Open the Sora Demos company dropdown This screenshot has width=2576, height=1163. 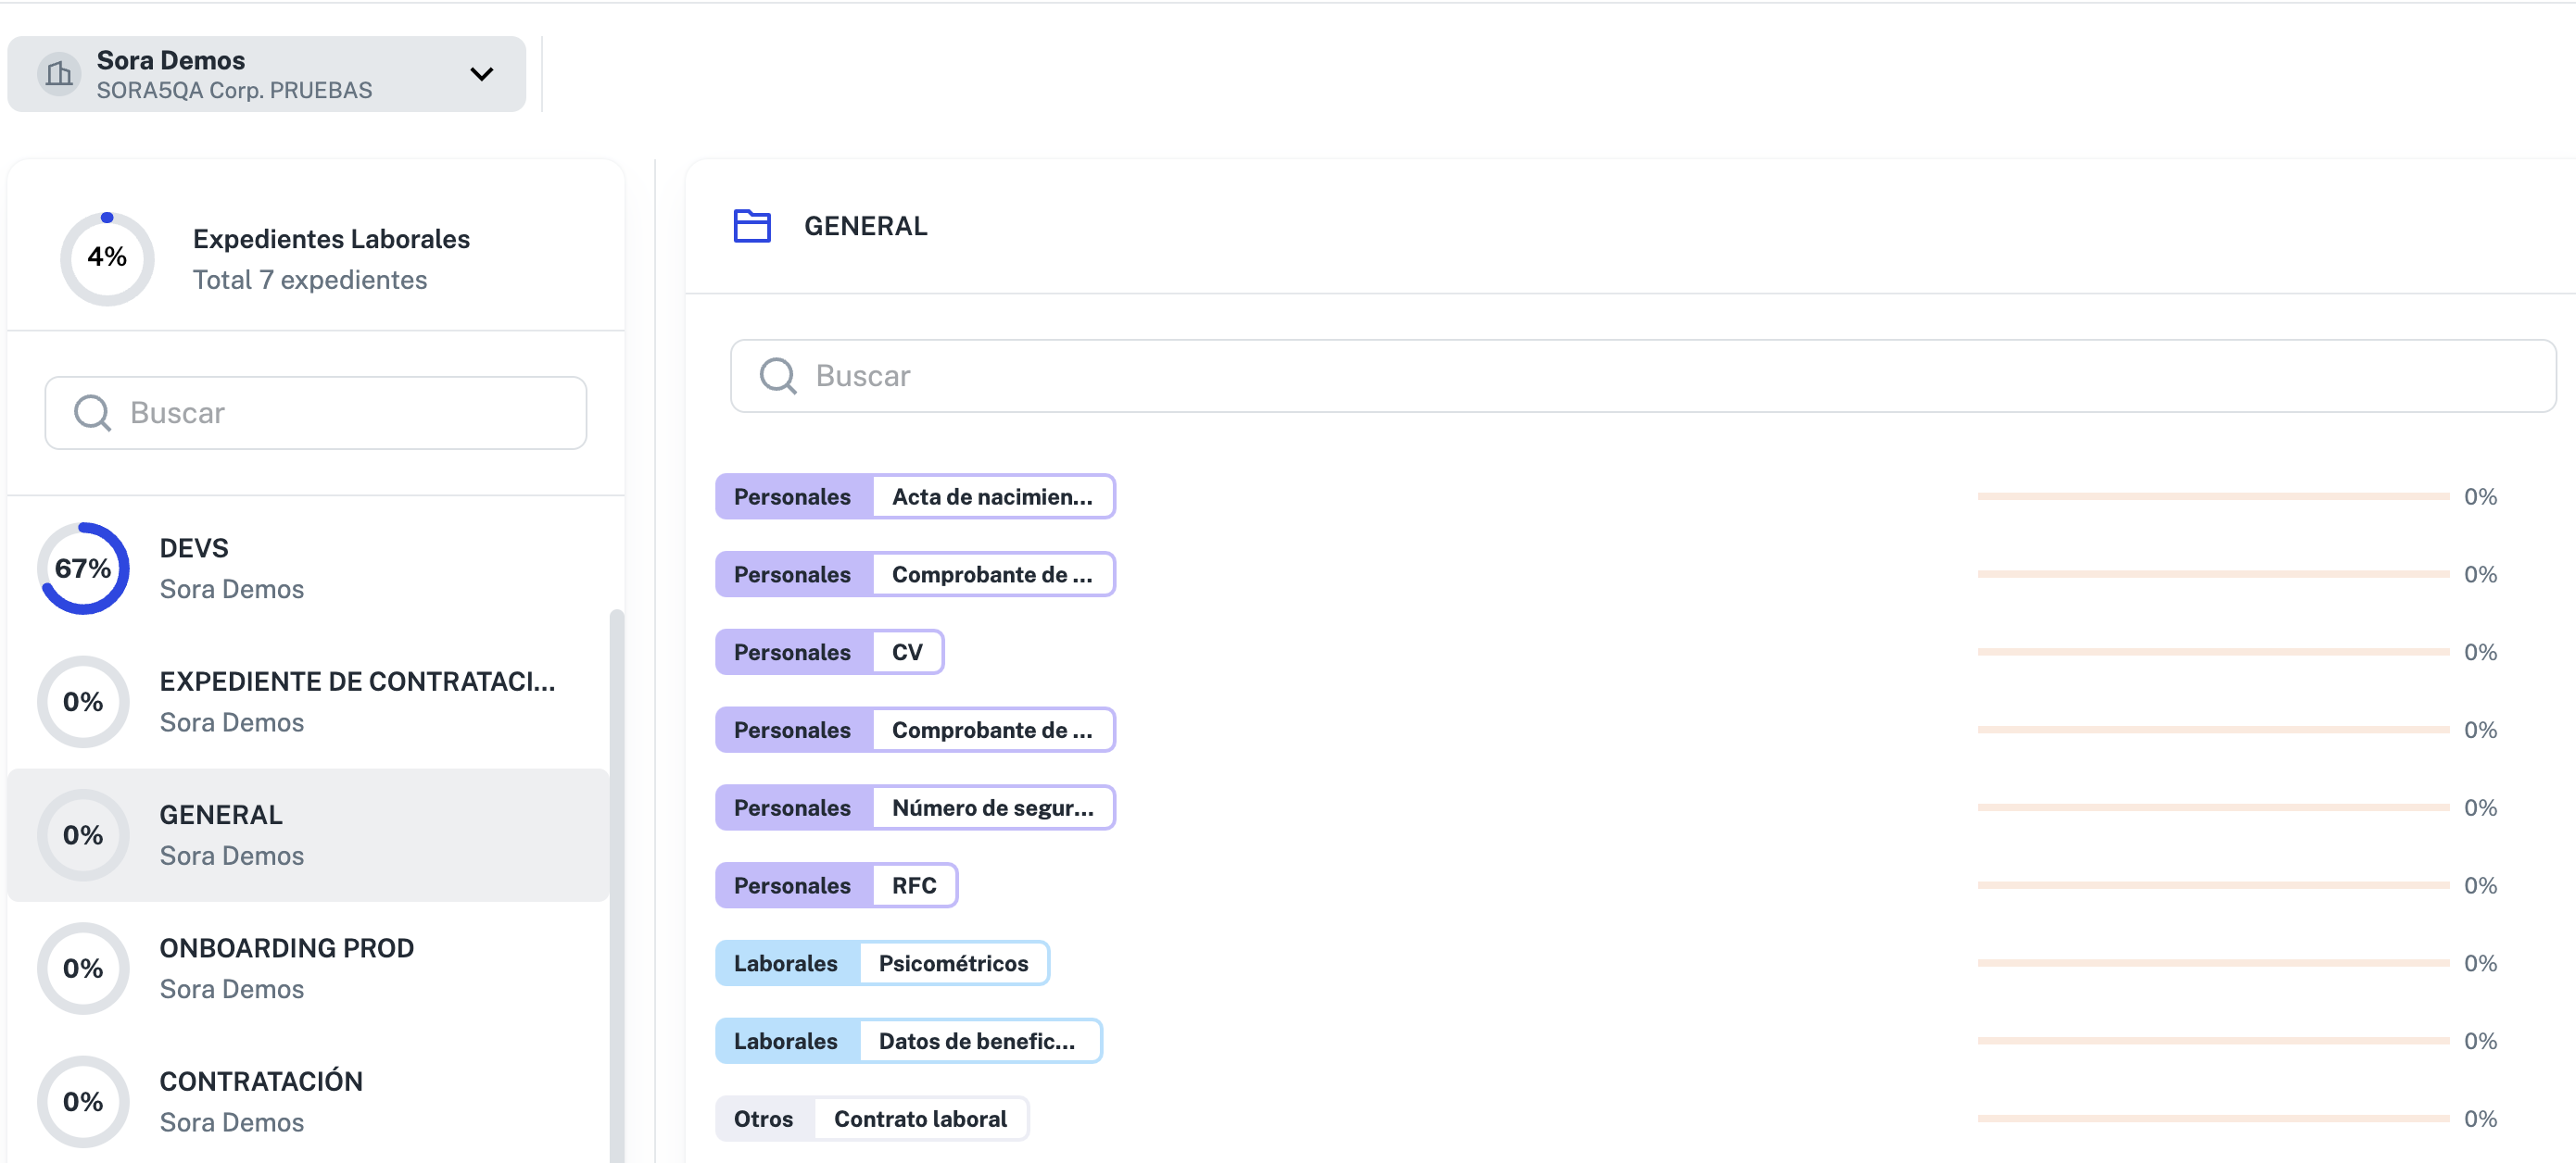pos(266,74)
